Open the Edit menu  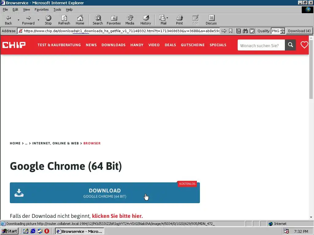15,9
